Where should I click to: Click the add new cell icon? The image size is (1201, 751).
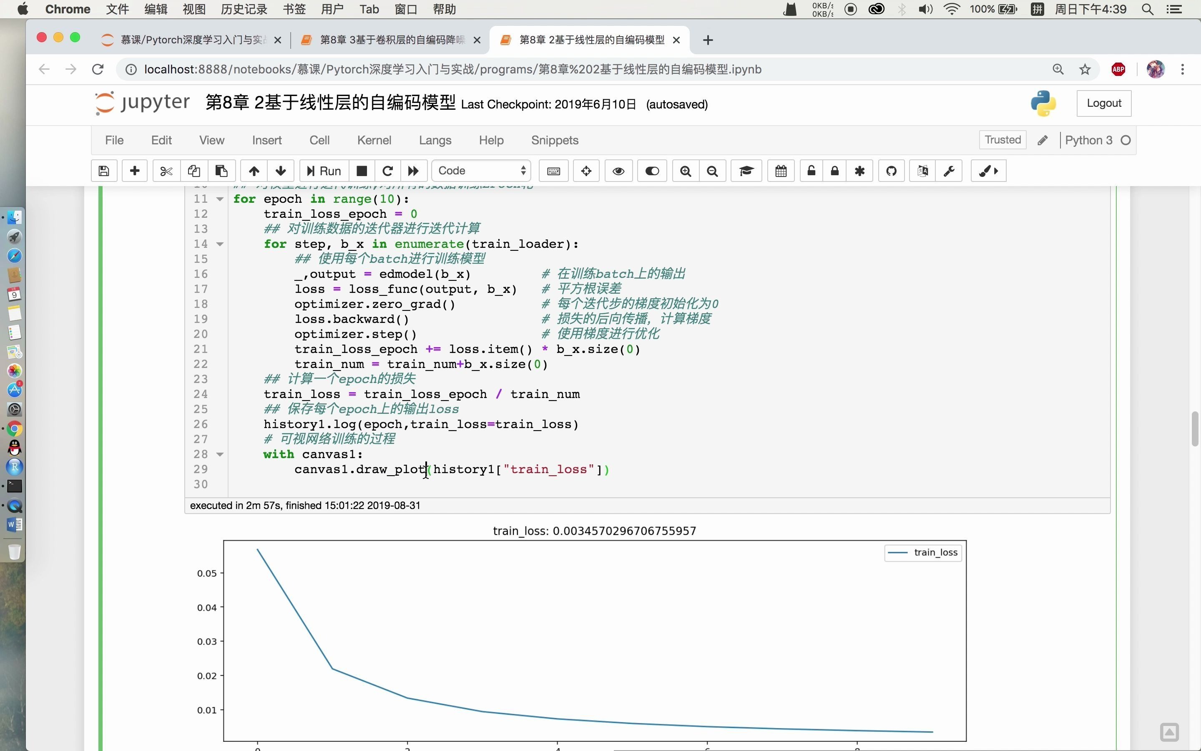[134, 171]
